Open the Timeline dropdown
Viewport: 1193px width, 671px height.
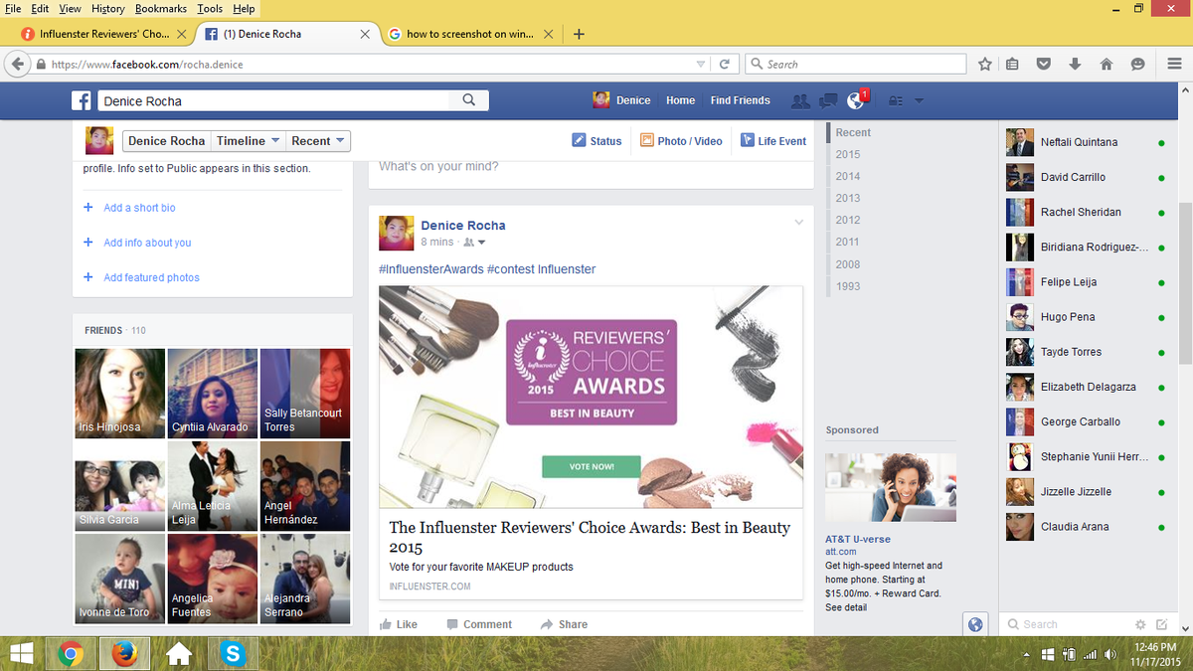[x=248, y=141]
